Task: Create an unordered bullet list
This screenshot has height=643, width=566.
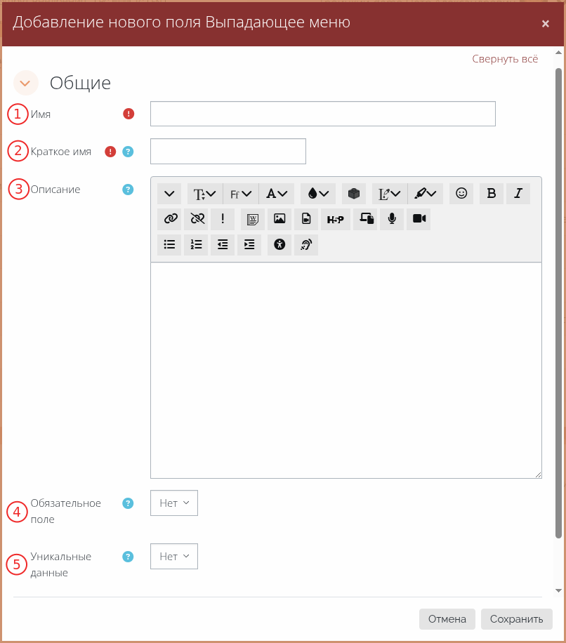Action: [x=169, y=244]
